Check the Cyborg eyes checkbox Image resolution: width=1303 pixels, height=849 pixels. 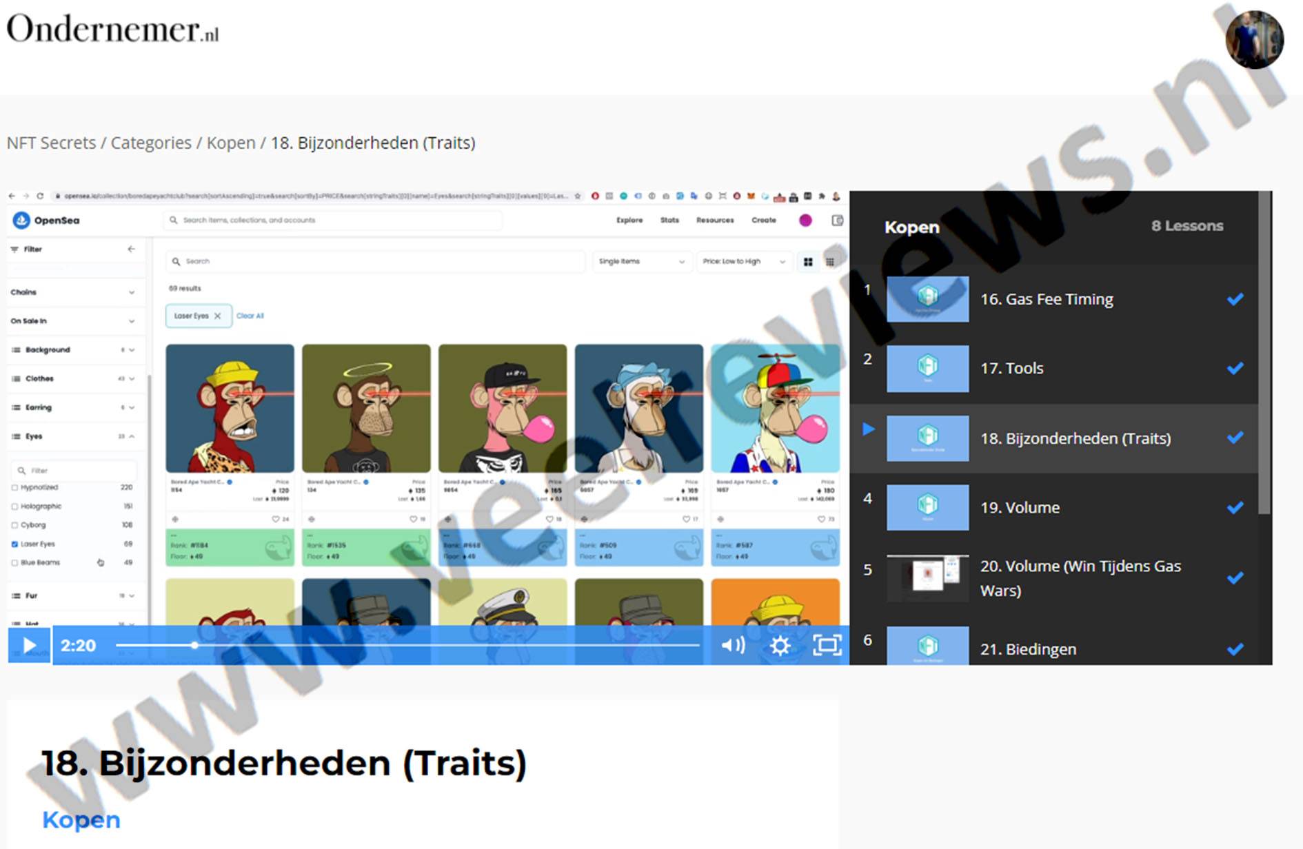(x=15, y=525)
